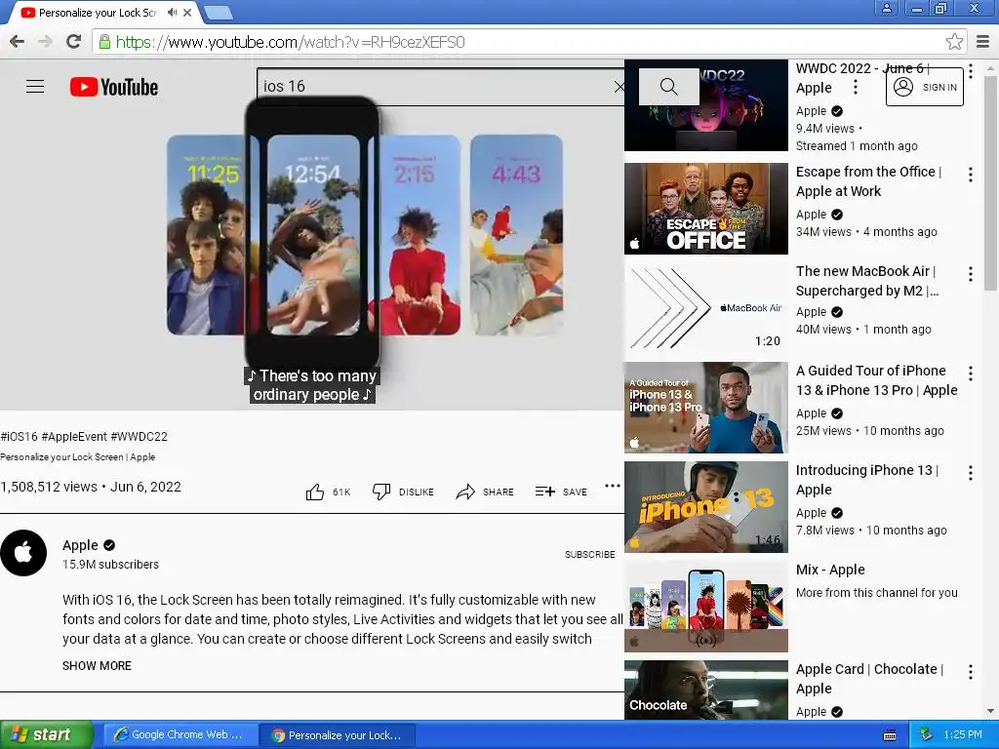Click the address bar URL
This screenshot has width=999, height=749.
point(290,42)
